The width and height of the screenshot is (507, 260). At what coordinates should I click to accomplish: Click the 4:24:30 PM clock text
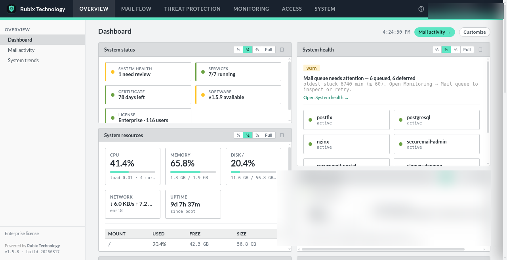point(396,32)
